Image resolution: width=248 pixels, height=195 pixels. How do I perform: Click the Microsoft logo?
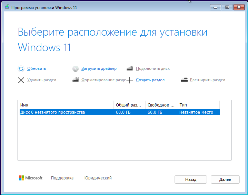pyautogui.click(x=30, y=178)
